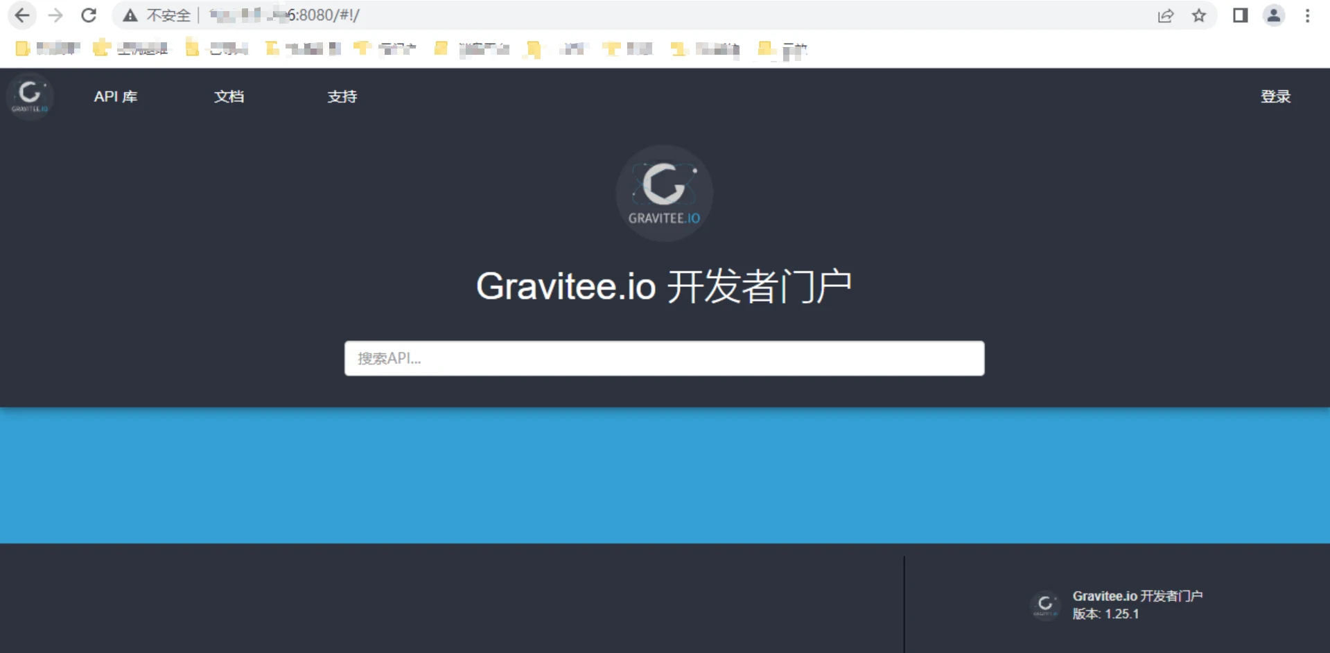Click the heading Gravitee.io 开发者门户
This screenshot has height=653, width=1330.
coord(664,286)
